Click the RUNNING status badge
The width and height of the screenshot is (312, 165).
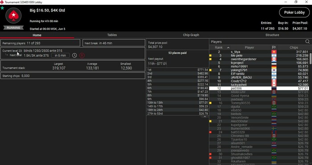pyautogui.click(x=13, y=28)
